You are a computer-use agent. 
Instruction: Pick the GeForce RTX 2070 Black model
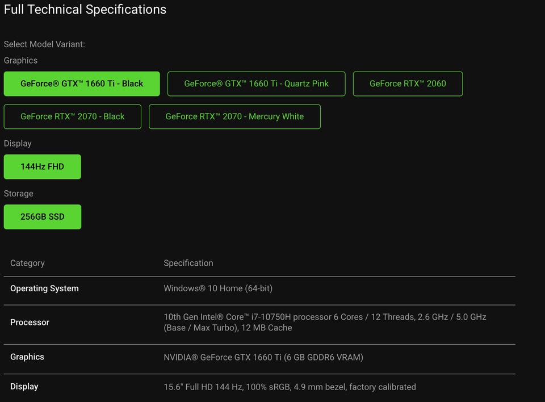pos(73,116)
